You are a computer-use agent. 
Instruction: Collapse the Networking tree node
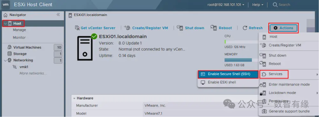(x=5, y=60)
